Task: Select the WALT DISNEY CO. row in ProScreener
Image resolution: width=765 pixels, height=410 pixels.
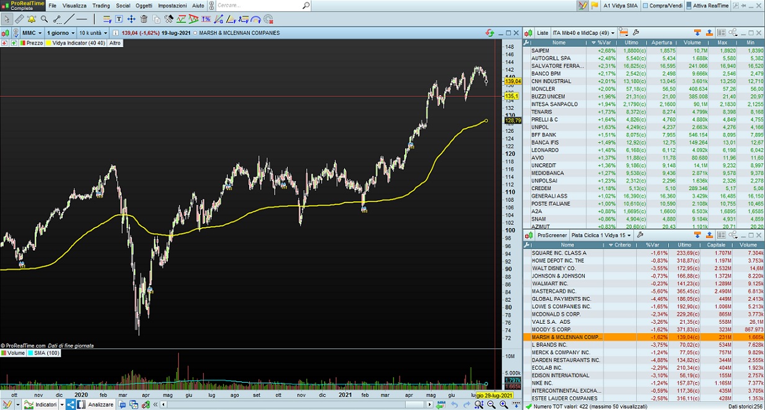Action: click(644, 268)
